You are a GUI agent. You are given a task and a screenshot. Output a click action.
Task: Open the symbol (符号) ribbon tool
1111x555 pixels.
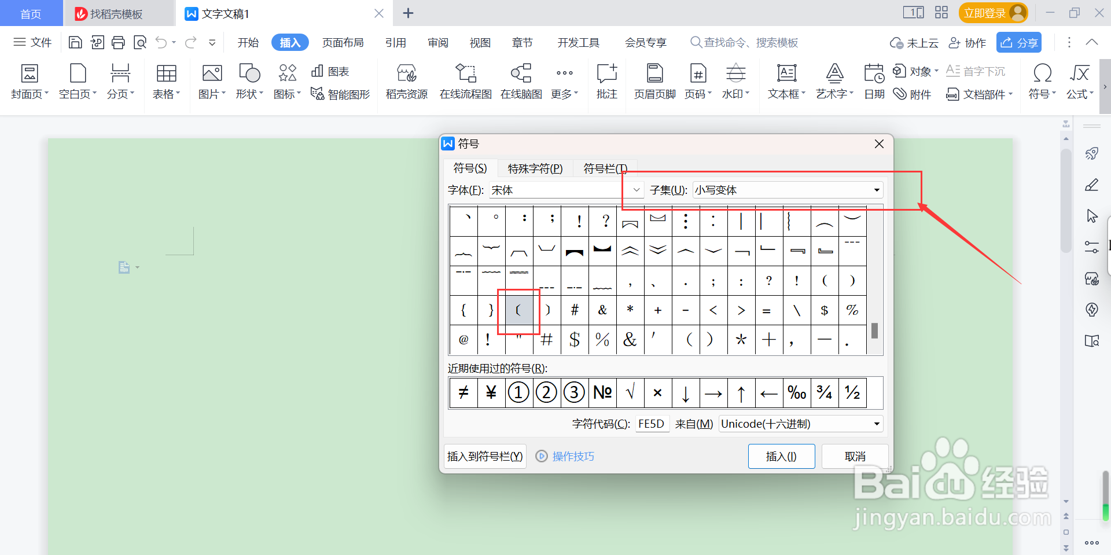click(1042, 81)
